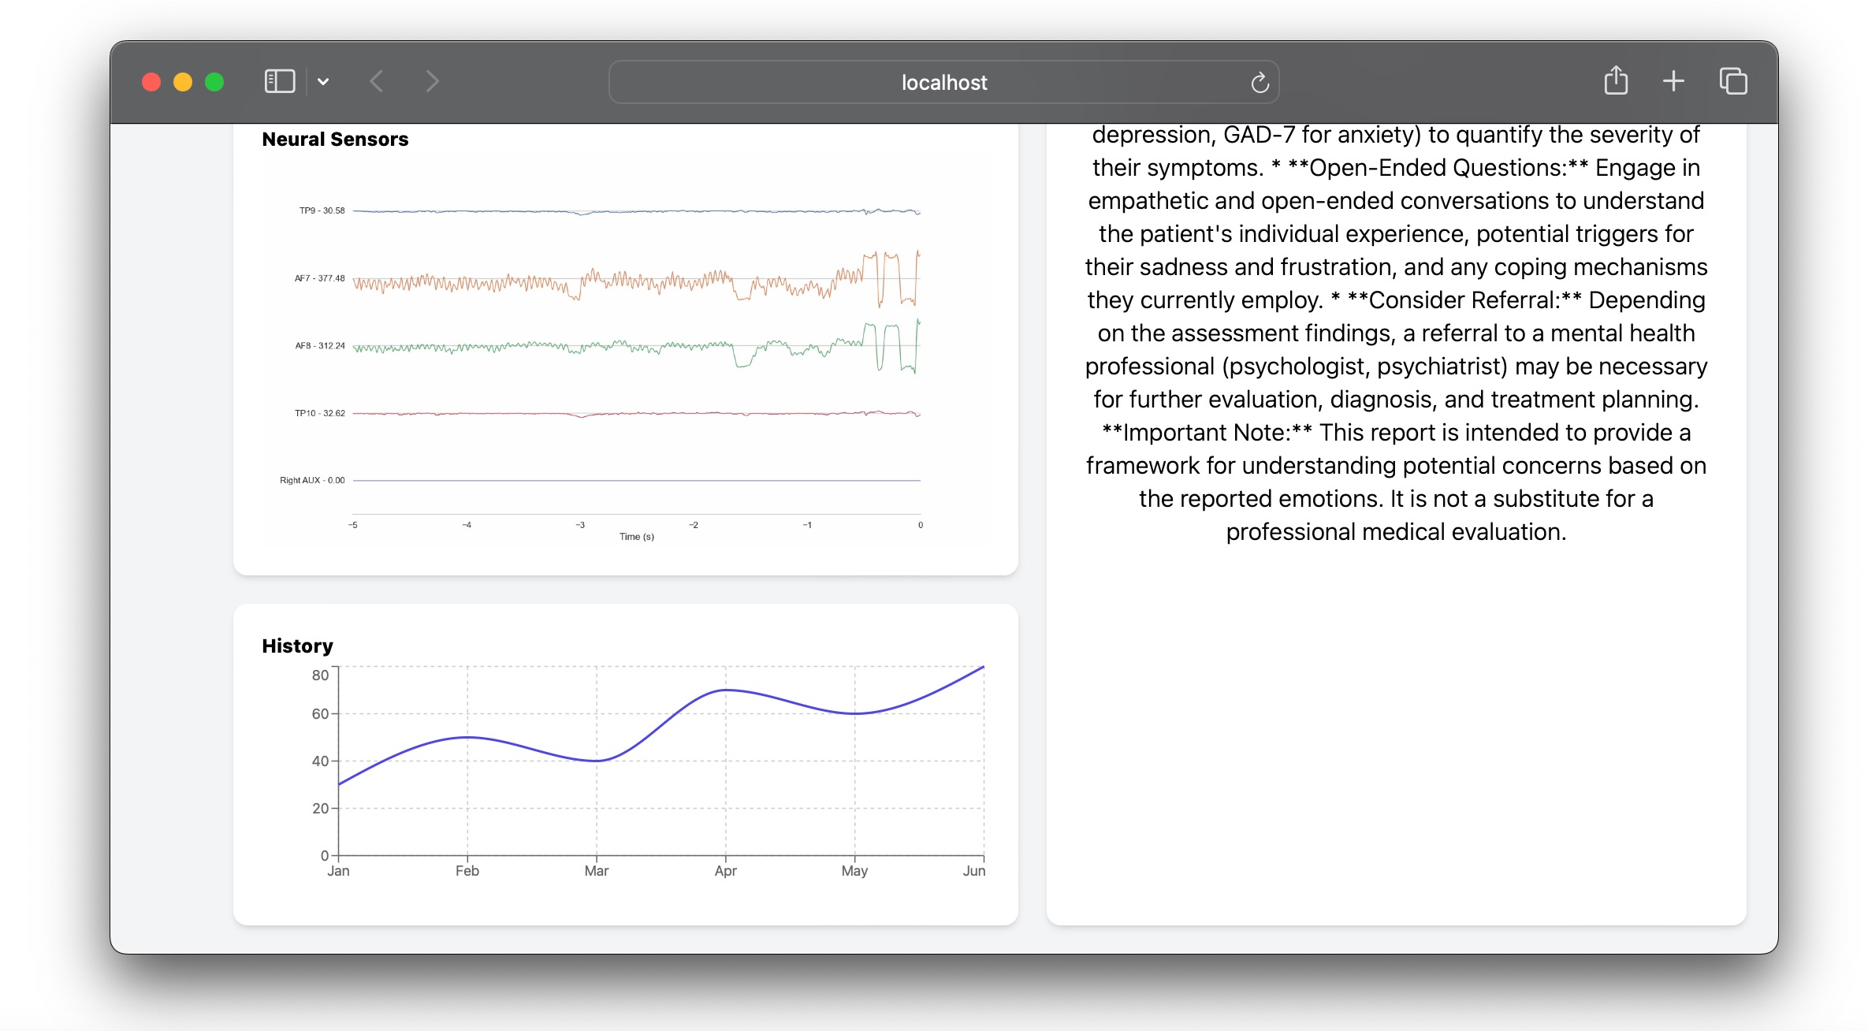Go forward with the forward arrow

tap(432, 81)
